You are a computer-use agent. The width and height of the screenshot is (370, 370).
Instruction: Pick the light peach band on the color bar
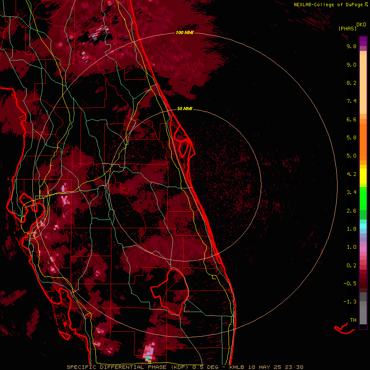click(363, 85)
